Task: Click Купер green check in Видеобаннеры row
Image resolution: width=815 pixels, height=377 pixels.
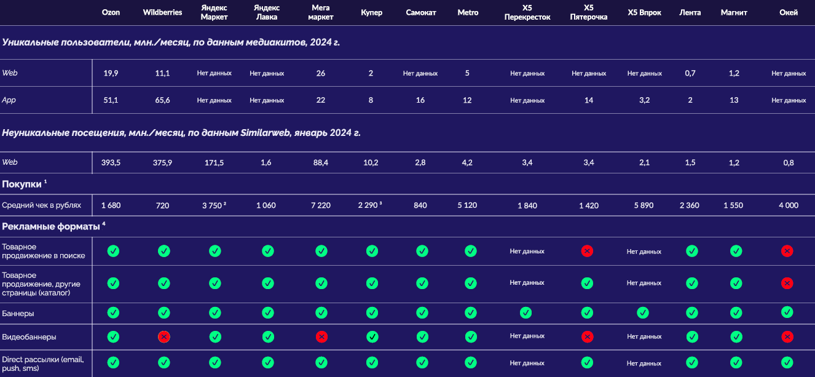Action: (372, 336)
